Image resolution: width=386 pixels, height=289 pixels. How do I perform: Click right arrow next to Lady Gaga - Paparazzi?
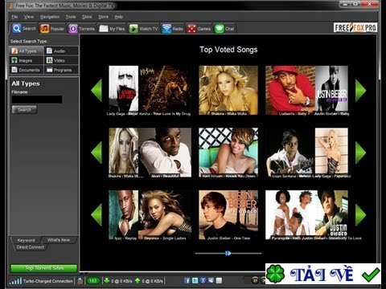point(360,153)
